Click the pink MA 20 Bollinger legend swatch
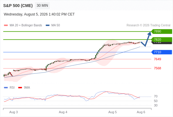Image resolution: width=173 pixels, height=117 pixels. (6, 25)
